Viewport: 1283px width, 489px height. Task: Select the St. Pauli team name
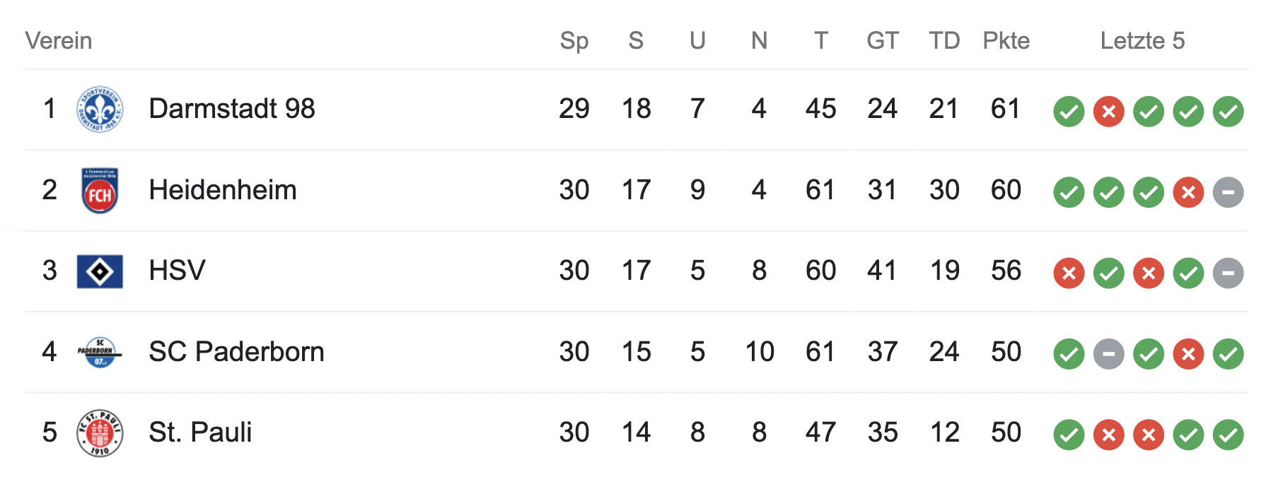coord(200,432)
